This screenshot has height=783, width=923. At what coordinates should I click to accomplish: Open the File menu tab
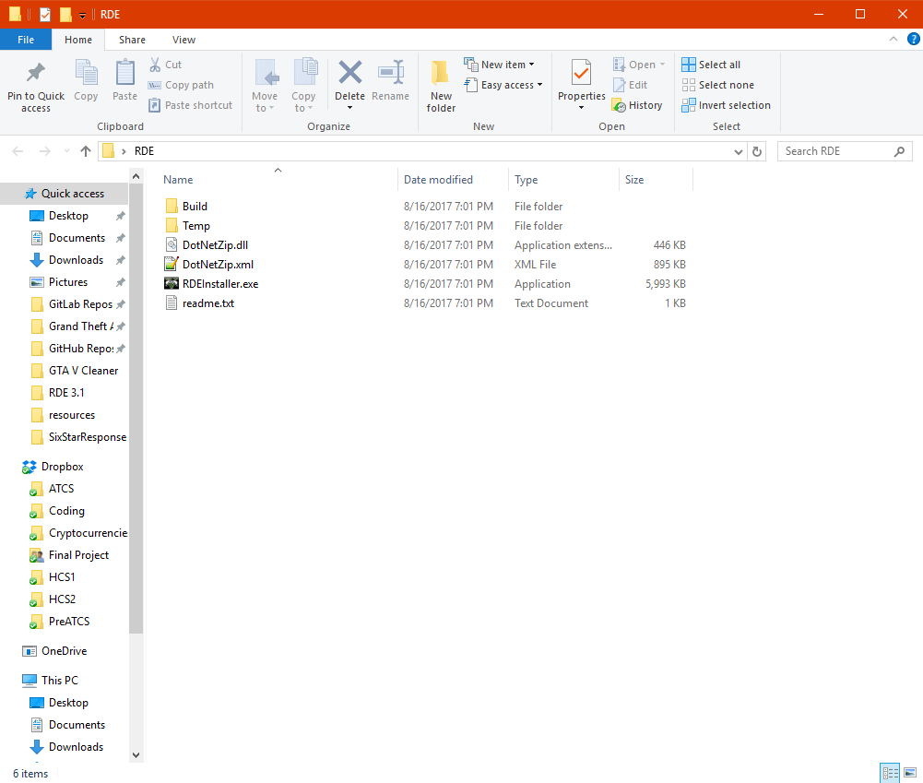pos(26,40)
